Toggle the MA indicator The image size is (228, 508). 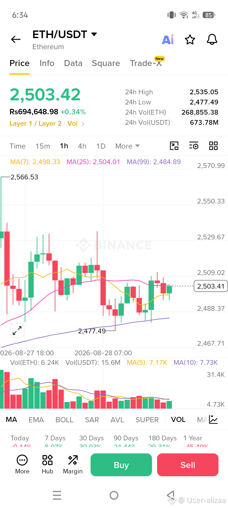(11, 420)
